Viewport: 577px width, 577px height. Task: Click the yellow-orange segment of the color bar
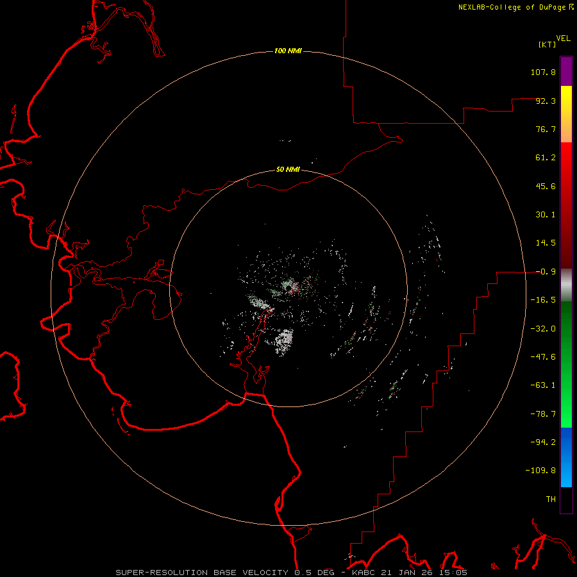click(566, 114)
